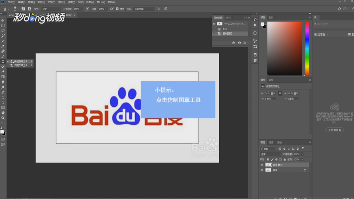
Task: Open the layer blend mode 正常 dropdown
Action: point(270,154)
